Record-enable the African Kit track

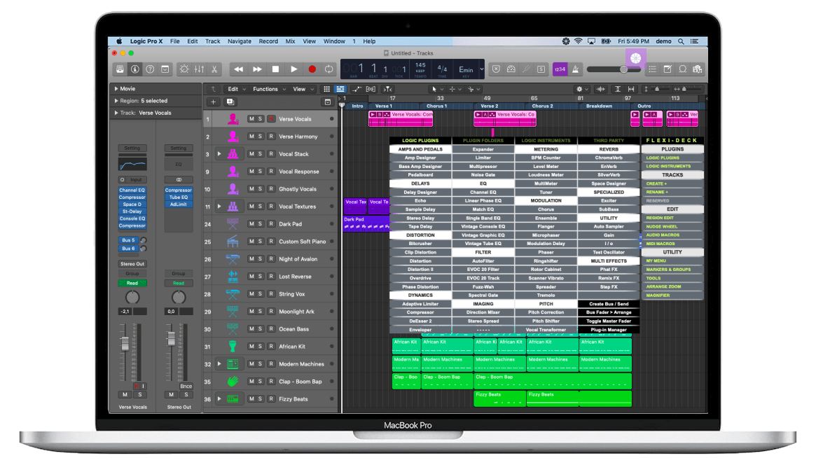pyautogui.click(x=270, y=347)
